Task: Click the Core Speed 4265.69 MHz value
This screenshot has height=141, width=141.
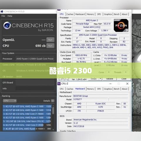Action: (x=81, y=55)
